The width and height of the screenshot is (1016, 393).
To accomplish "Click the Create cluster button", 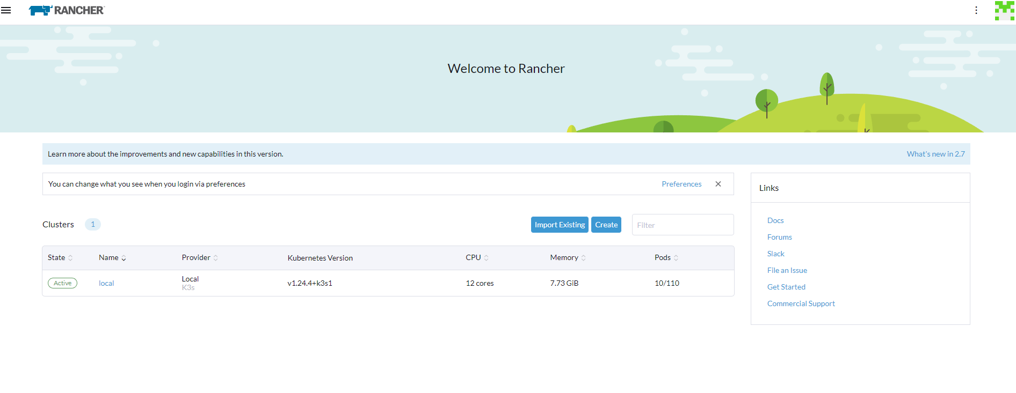I will coord(606,225).
